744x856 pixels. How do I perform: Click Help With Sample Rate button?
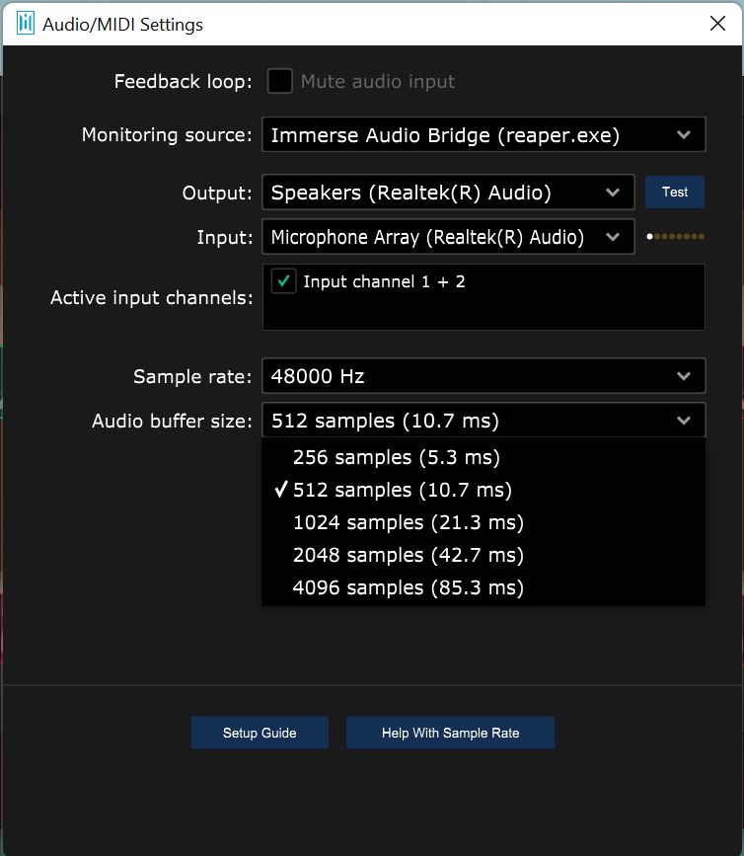point(450,734)
